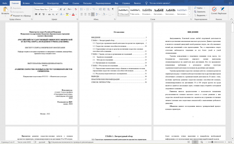This screenshot has height=144, width=234.
Task: Open the Reverso Rephraser tool
Action: 222,11
